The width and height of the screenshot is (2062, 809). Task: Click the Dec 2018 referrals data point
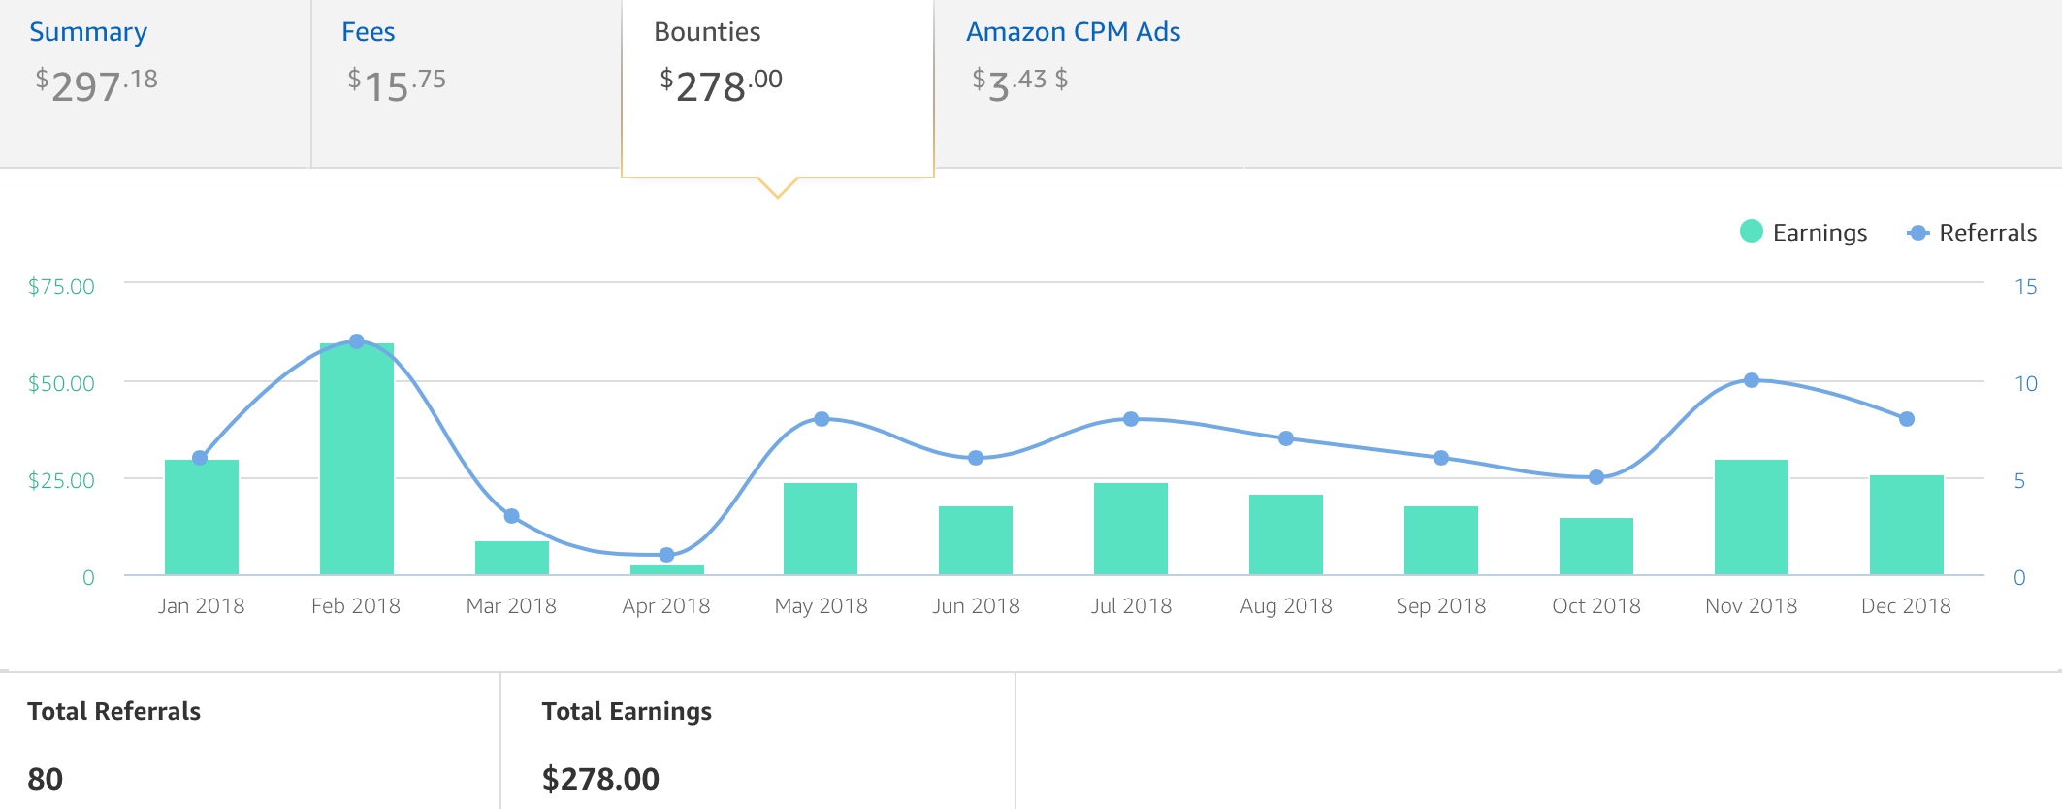pos(1907,419)
